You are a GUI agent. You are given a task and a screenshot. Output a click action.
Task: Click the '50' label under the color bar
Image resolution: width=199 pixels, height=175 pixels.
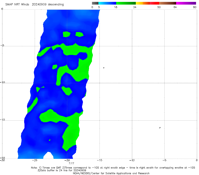click(159, 7)
